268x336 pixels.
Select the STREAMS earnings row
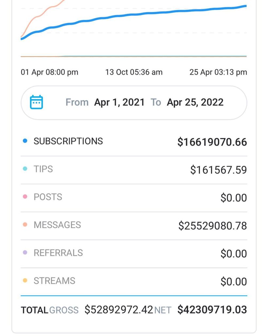pos(134,281)
